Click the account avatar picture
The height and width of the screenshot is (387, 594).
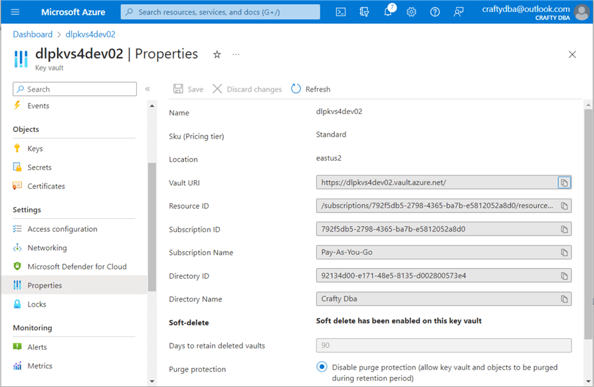click(x=581, y=12)
